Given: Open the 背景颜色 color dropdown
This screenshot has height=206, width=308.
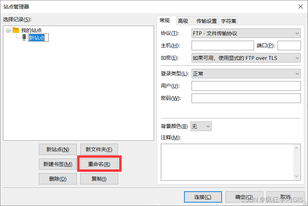Looking at the screenshot, I should (x=201, y=126).
